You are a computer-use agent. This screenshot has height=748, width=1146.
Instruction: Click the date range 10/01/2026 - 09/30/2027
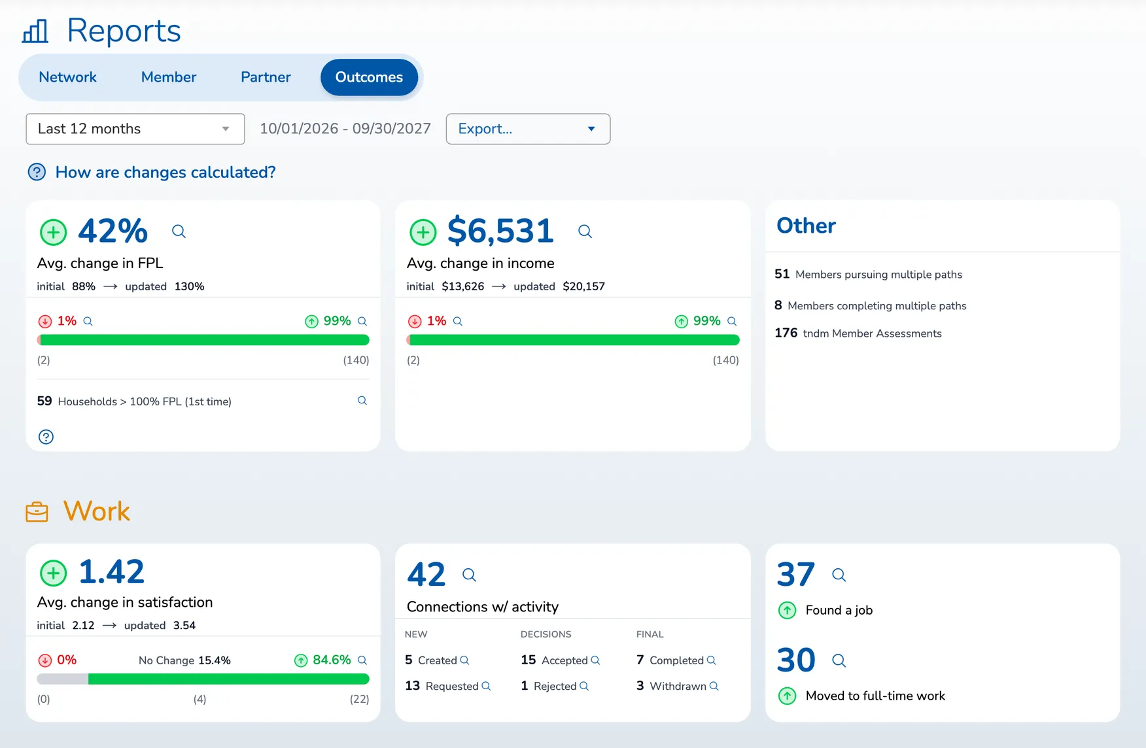coord(345,129)
